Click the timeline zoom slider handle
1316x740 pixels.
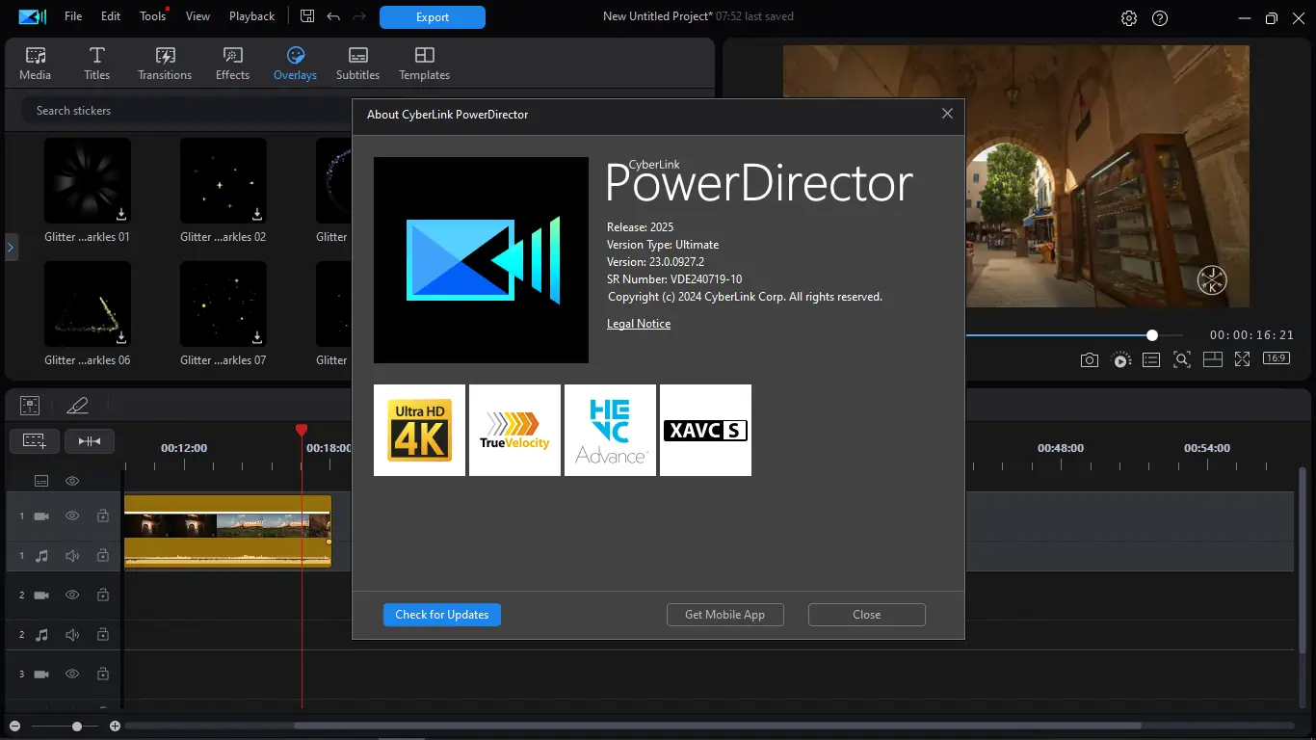pyautogui.click(x=77, y=726)
